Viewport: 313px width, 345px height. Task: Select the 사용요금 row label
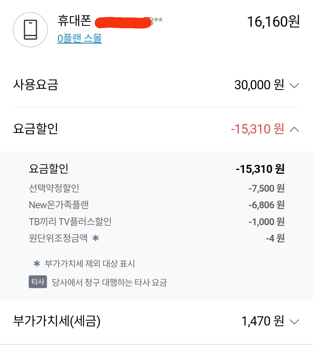(36, 85)
